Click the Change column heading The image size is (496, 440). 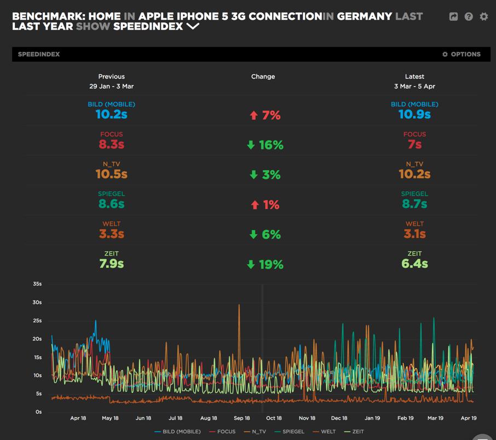263,77
